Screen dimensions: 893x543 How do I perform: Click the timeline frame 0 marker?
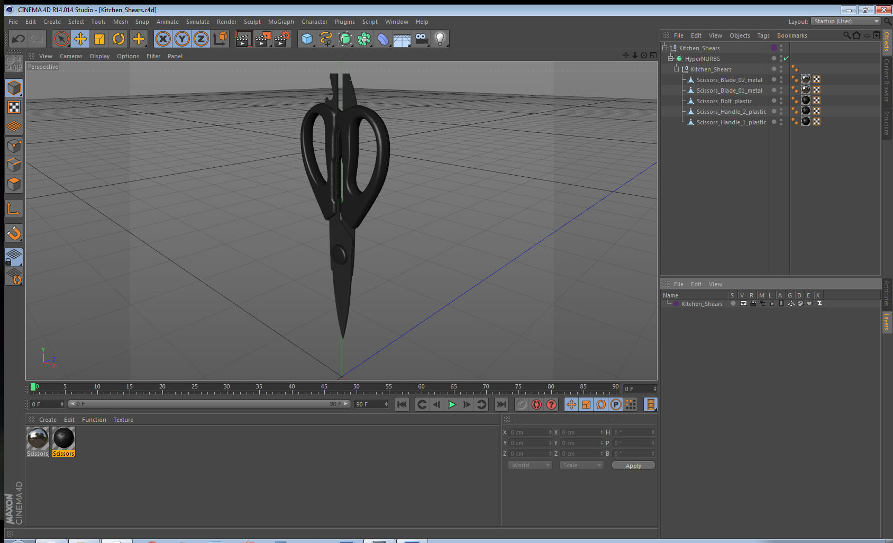pyautogui.click(x=34, y=387)
